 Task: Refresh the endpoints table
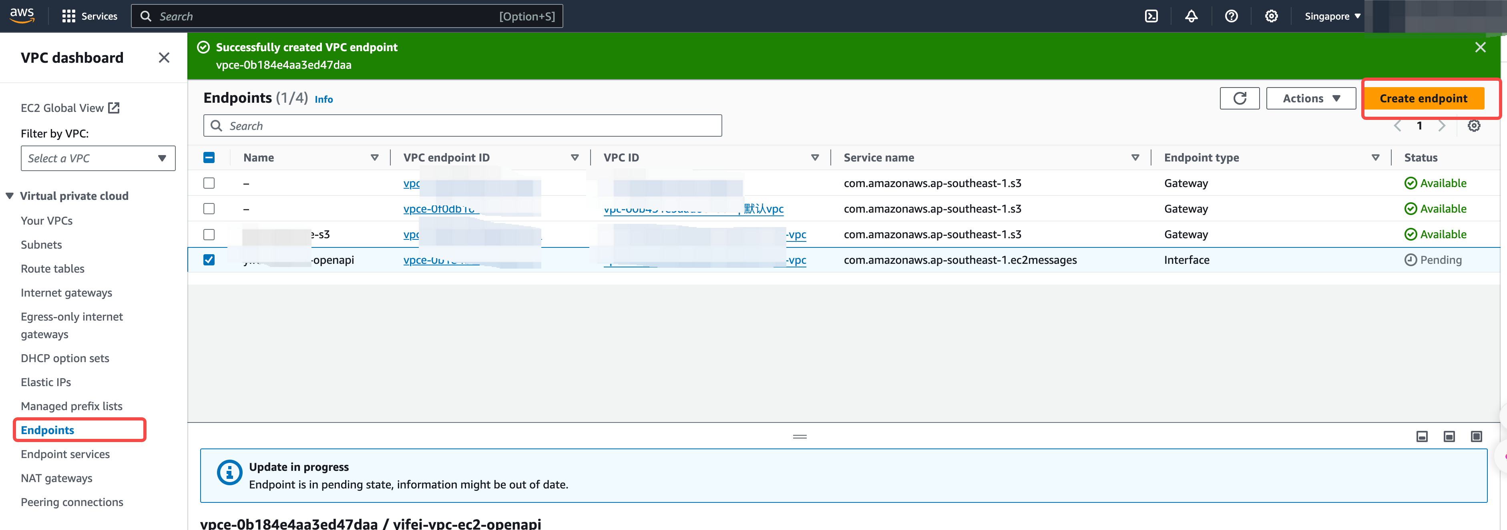[1239, 98]
